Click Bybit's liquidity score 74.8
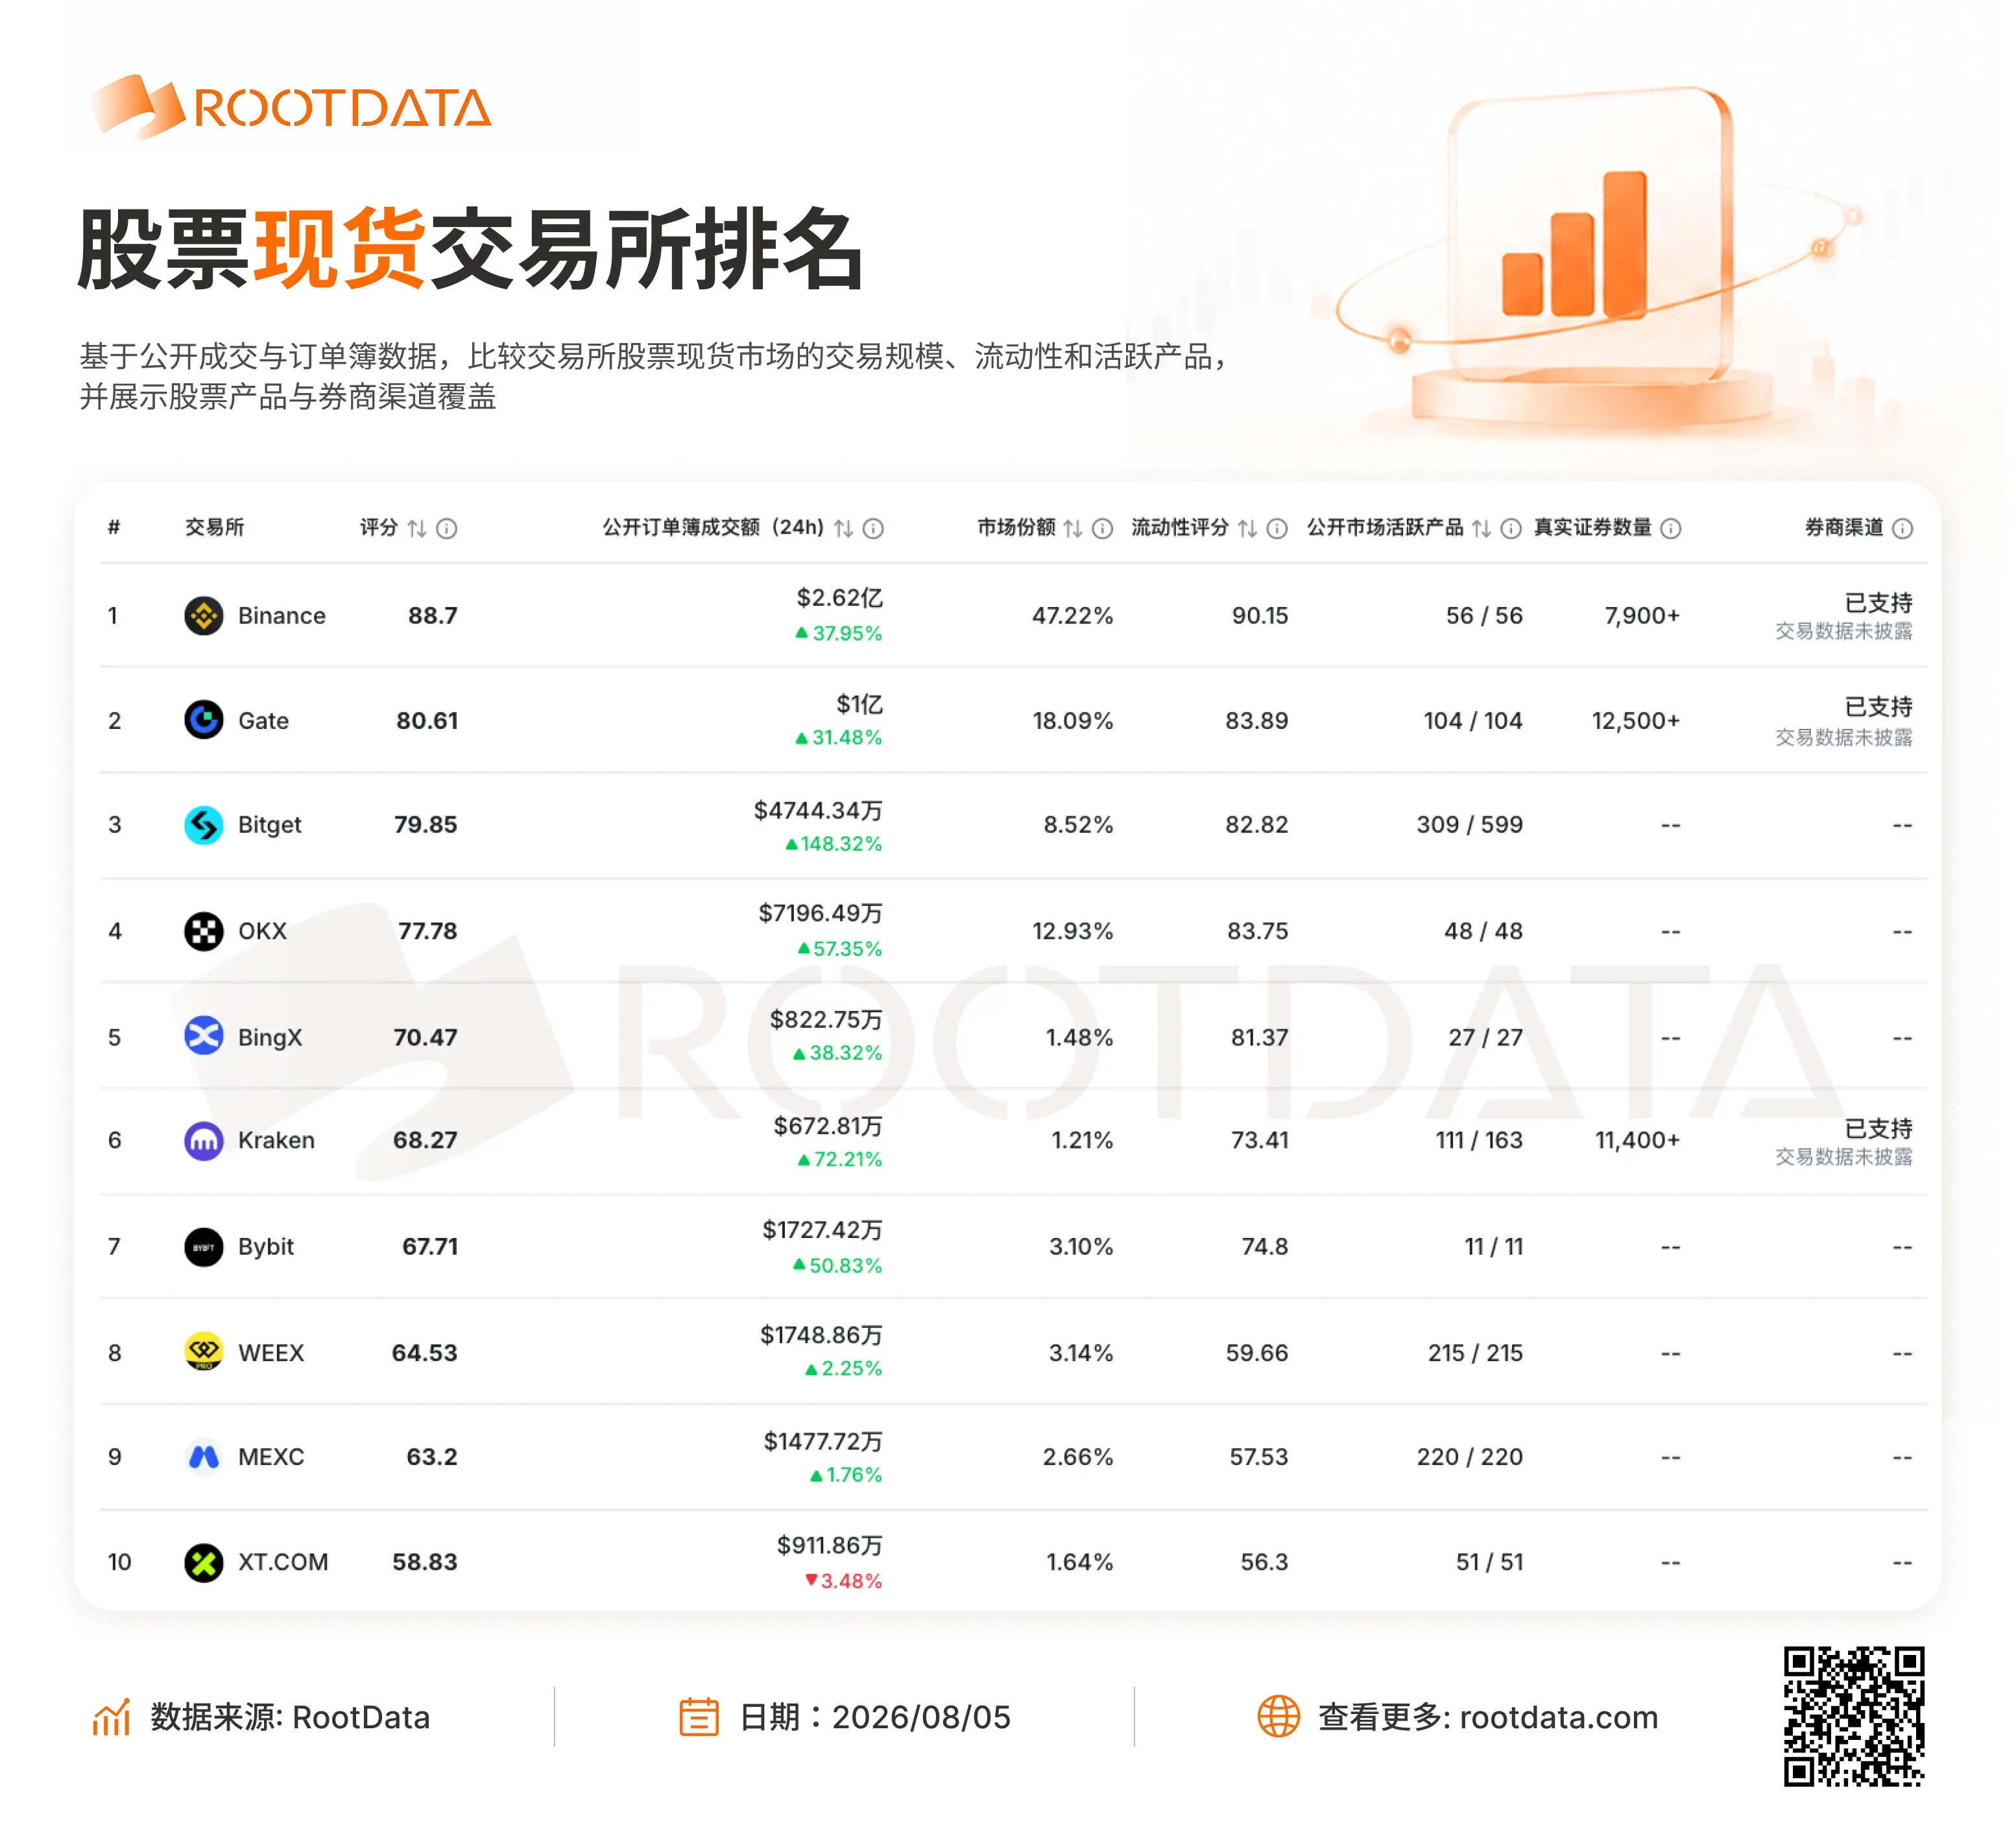 [1265, 1246]
